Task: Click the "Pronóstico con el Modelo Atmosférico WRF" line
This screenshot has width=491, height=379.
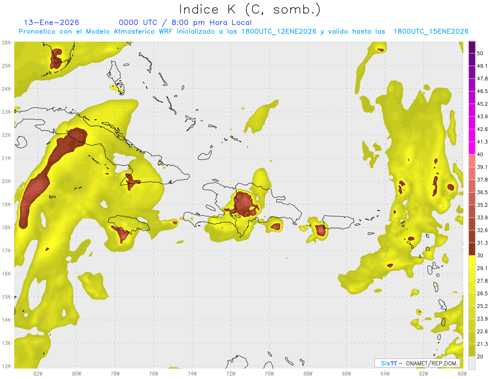Action: [x=244, y=31]
